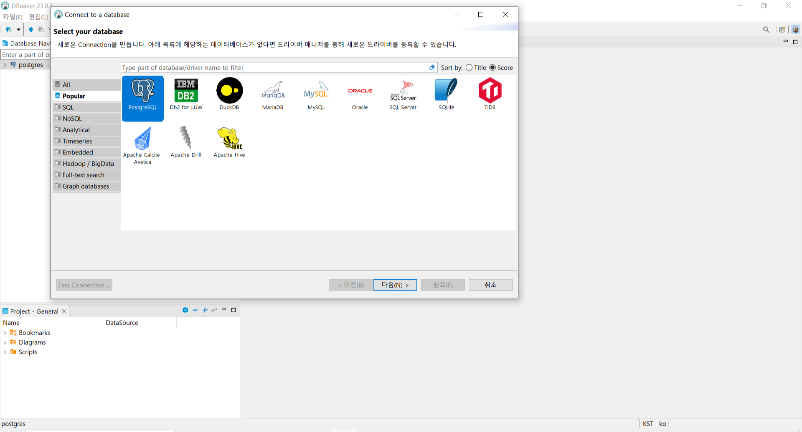Sort the drivers by Score

click(x=501, y=68)
